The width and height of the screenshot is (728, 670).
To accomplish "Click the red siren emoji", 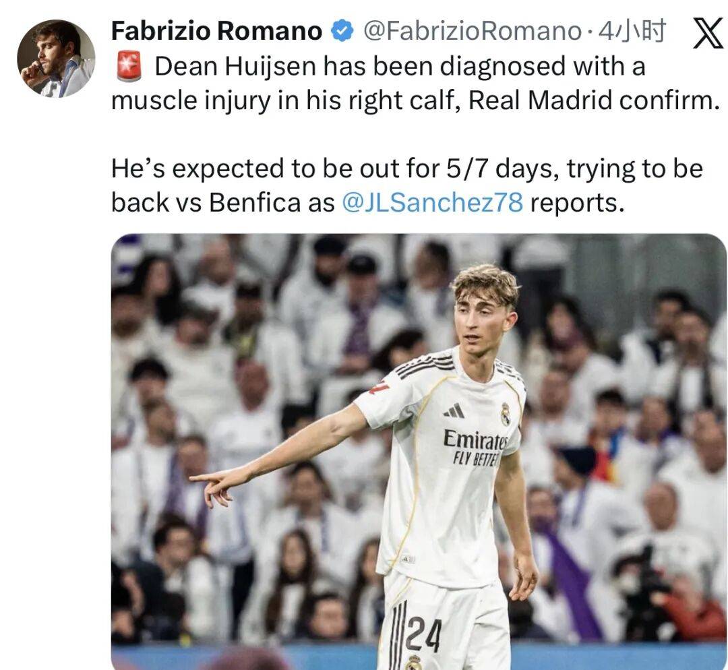I will 129,67.
